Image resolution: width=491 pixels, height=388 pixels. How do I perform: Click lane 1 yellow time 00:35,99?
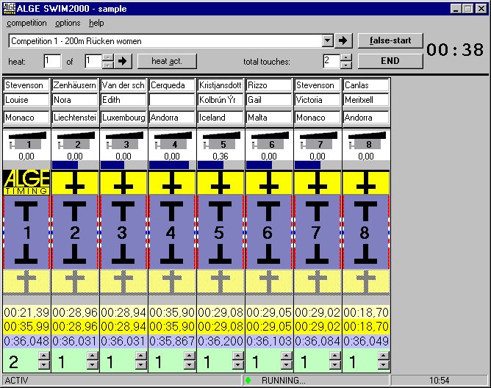pos(26,326)
